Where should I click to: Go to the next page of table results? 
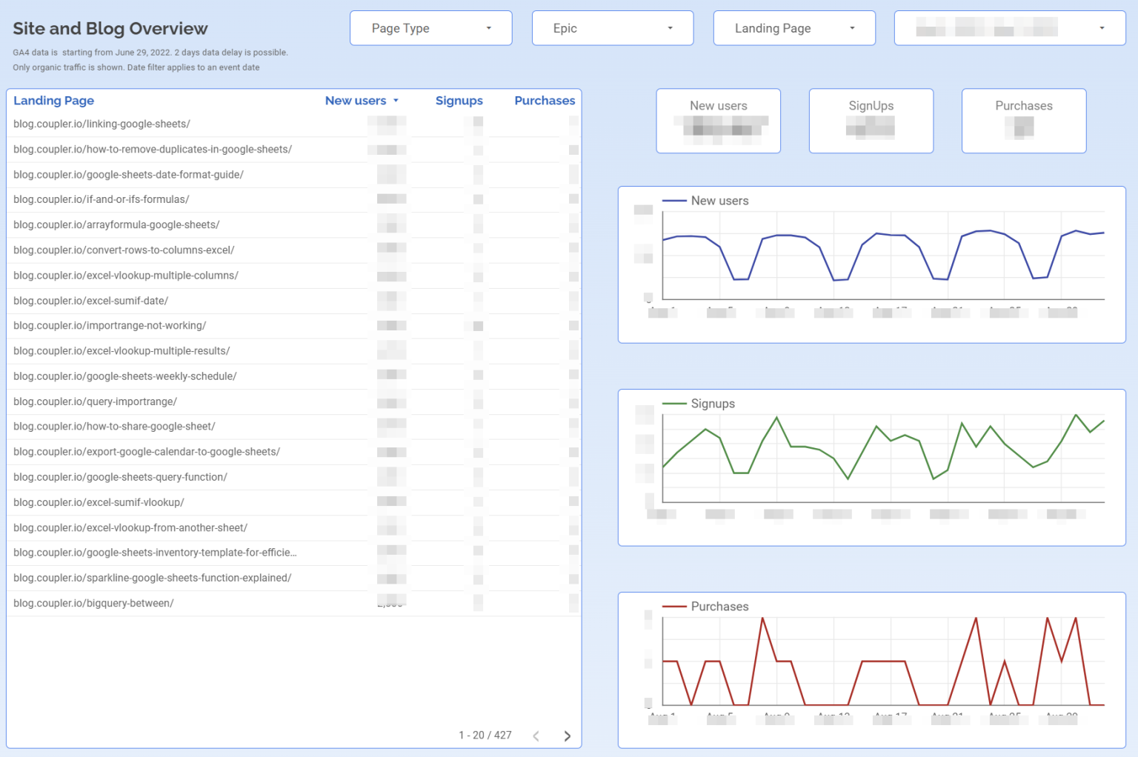567,735
